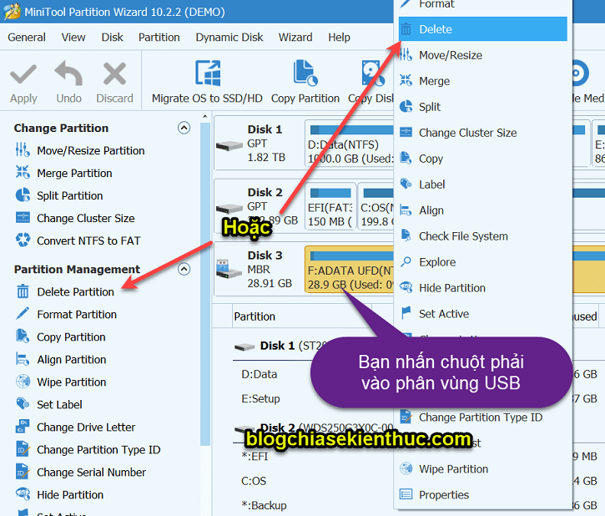The image size is (605, 516).
Task: Click Wipe Partition sidebar icon
Action: pyautogui.click(x=23, y=382)
